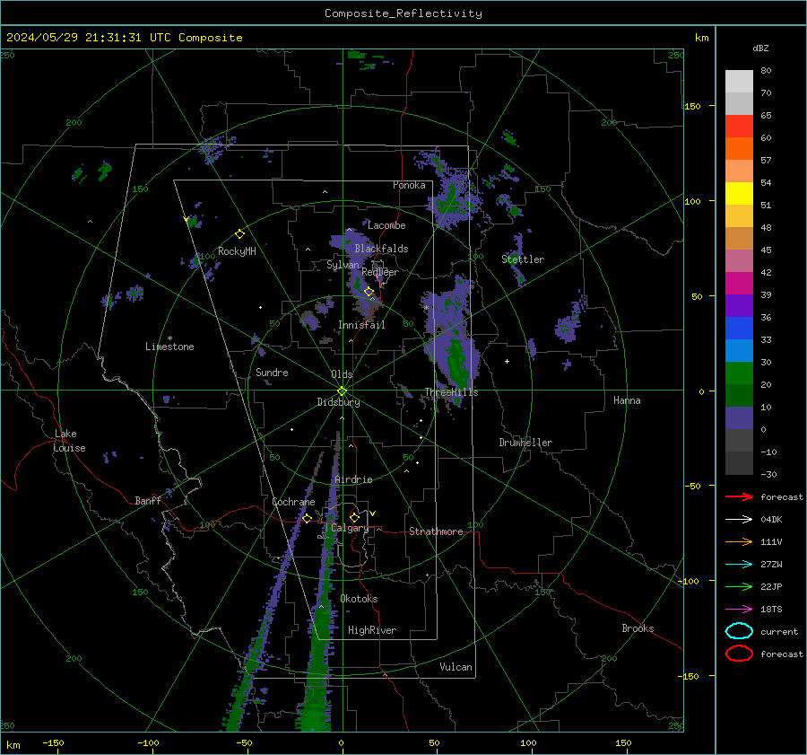
Task: Click the Banff town label
Action: (148, 501)
